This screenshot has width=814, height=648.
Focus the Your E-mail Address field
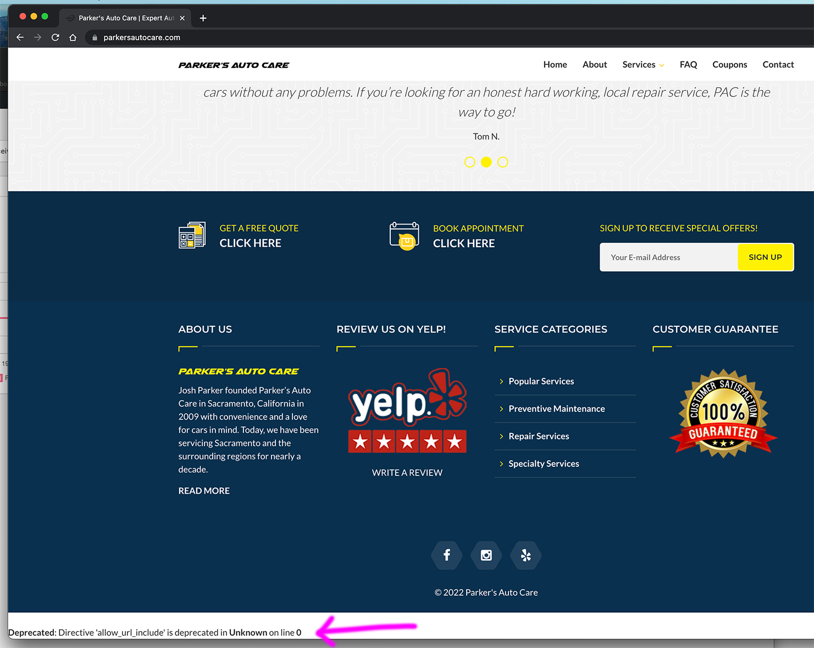pos(668,257)
